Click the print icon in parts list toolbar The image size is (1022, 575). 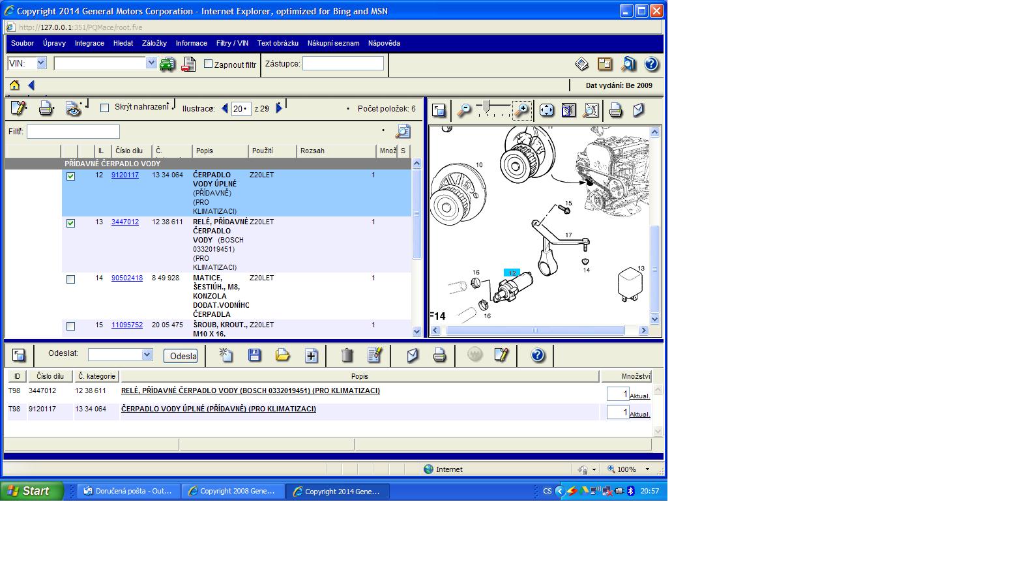click(46, 109)
